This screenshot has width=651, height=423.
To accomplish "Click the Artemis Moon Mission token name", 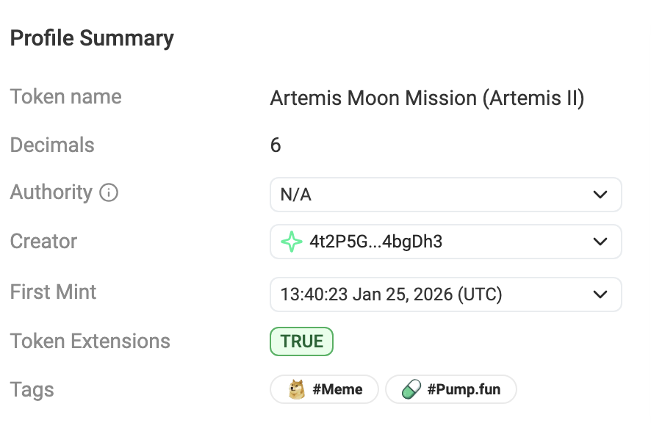I will pos(427,98).
